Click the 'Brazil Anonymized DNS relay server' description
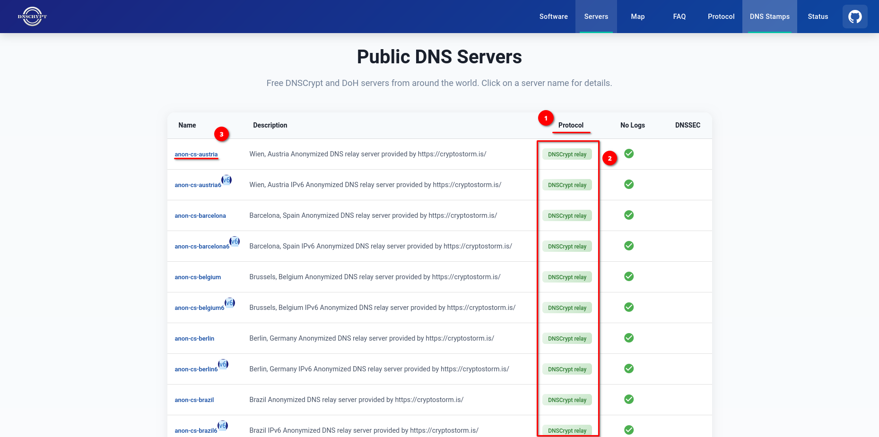 tap(357, 400)
